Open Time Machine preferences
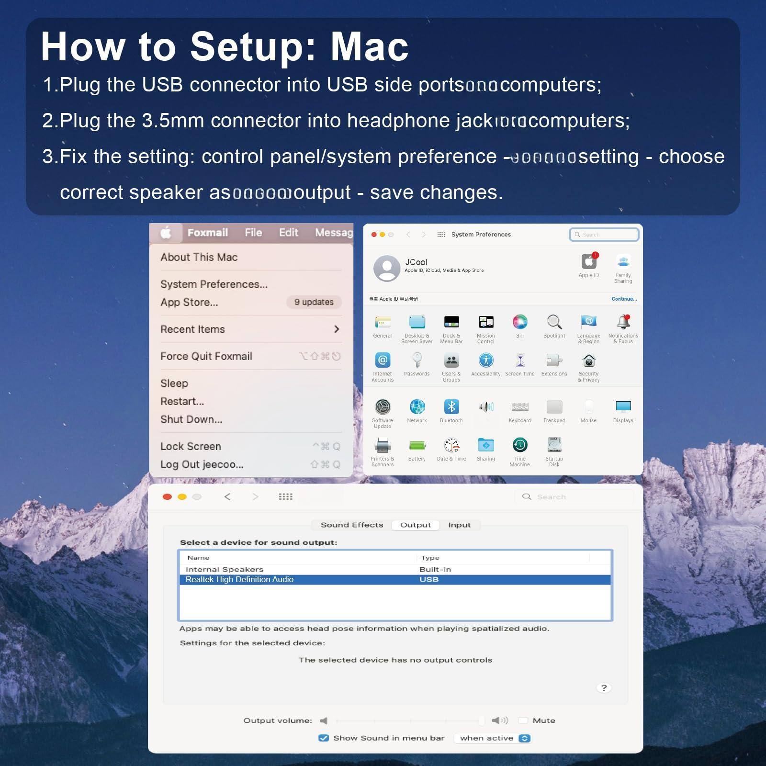This screenshot has height=766, width=766. [519, 446]
